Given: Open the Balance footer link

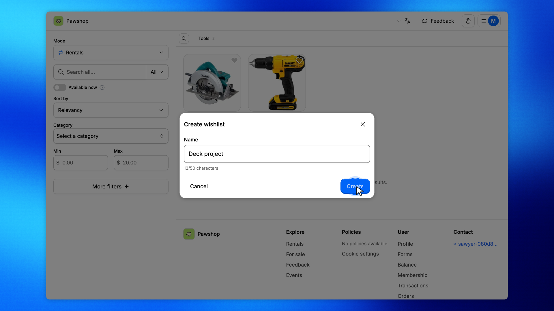Looking at the screenshot, I should [407, 265].
